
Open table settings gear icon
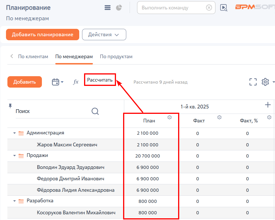265,82
